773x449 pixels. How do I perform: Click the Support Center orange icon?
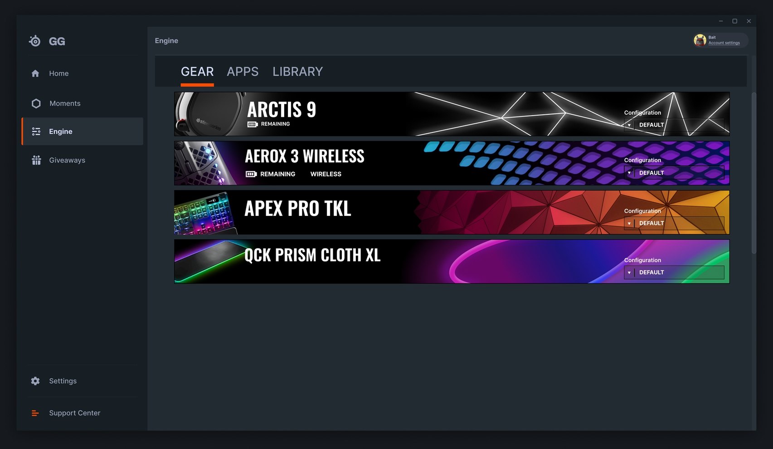(x=35, y=413)
